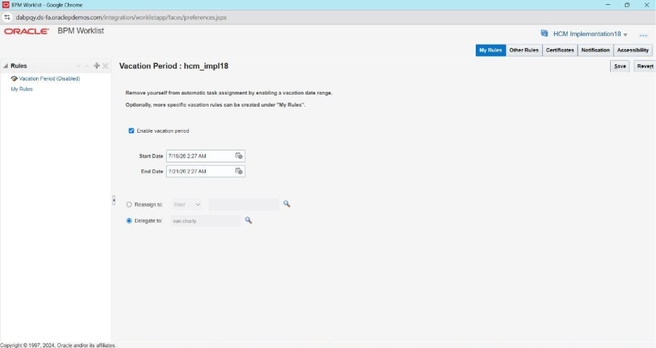Open the User type dropdown
The width and height of the screenshot is (656, 348).
point(187,204)
